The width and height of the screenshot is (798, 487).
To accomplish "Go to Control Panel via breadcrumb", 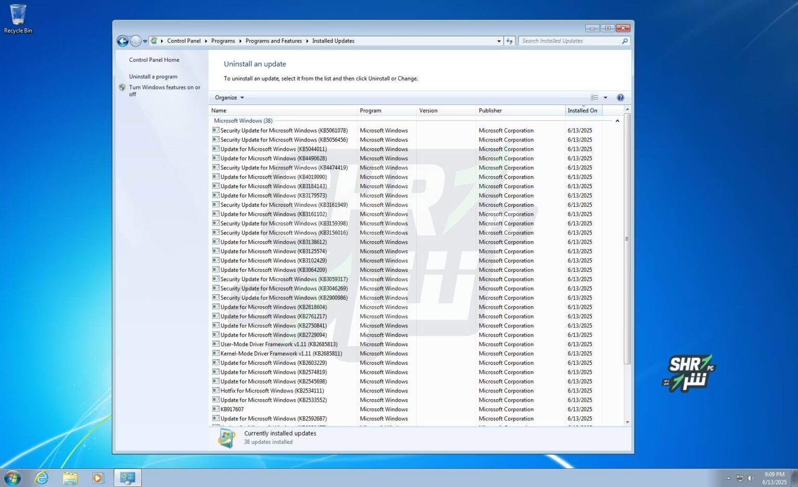I will point(184,41).
